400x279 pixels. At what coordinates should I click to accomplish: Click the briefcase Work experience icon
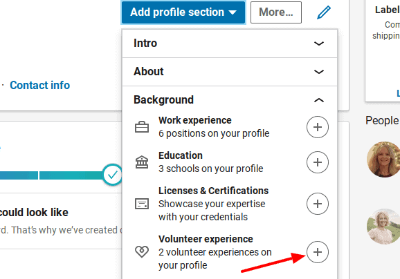coord(142,127)
